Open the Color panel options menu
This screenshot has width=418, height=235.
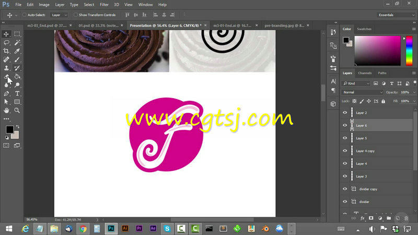pyautogui.click(x=414, y=29)
